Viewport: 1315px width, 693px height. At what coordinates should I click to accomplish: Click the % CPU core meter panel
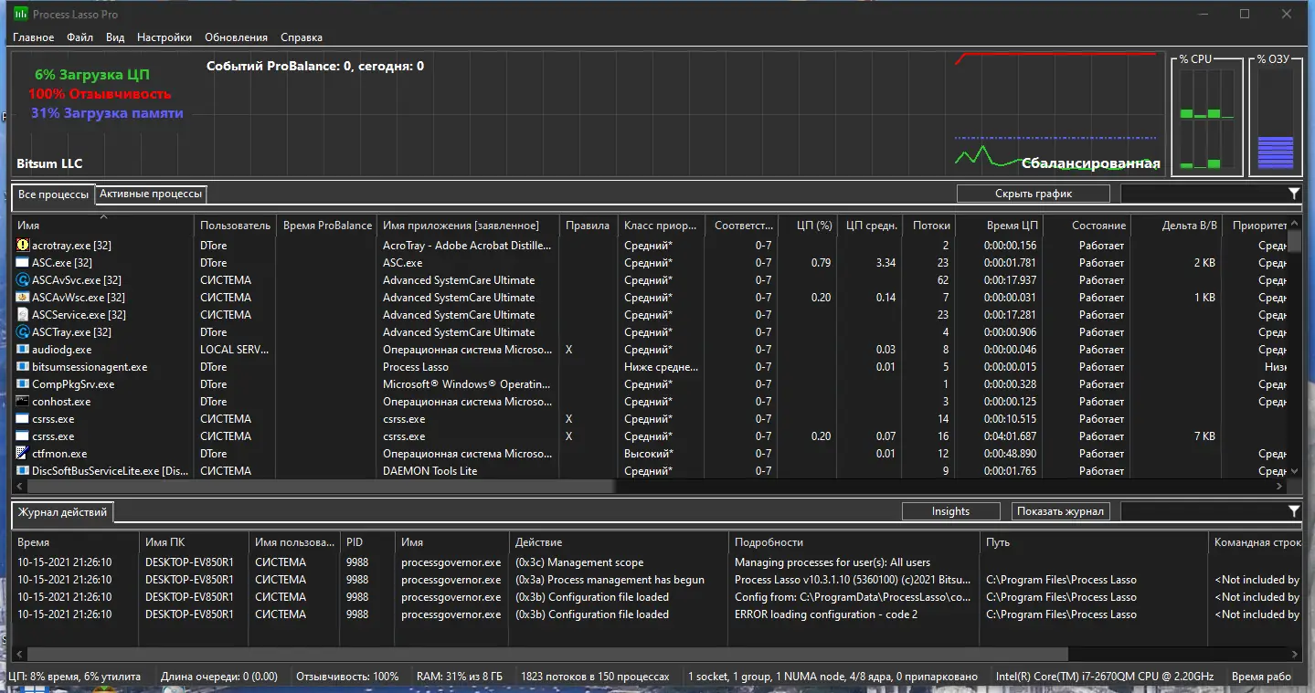pyautogui.click(x=1207, y=117)
